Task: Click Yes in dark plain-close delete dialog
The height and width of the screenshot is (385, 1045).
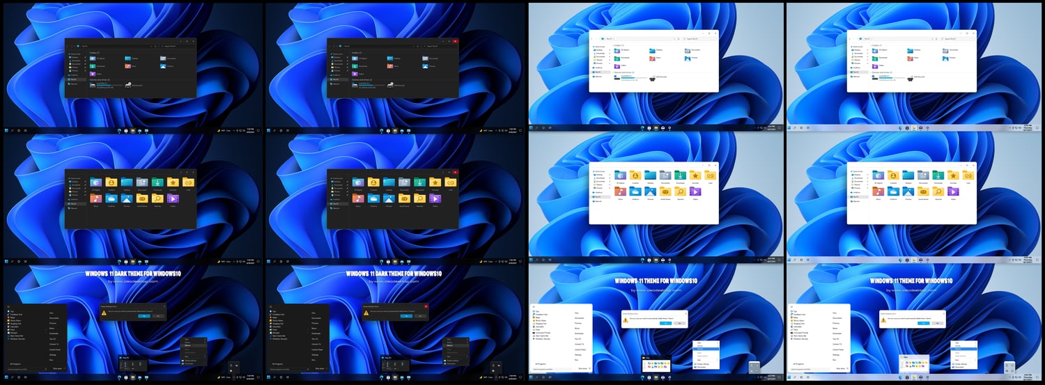Action: point(144,316)
